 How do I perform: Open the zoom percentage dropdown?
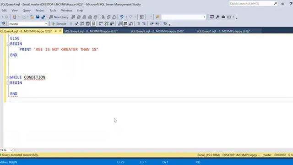pyautogui.click(x=11, y=150)
